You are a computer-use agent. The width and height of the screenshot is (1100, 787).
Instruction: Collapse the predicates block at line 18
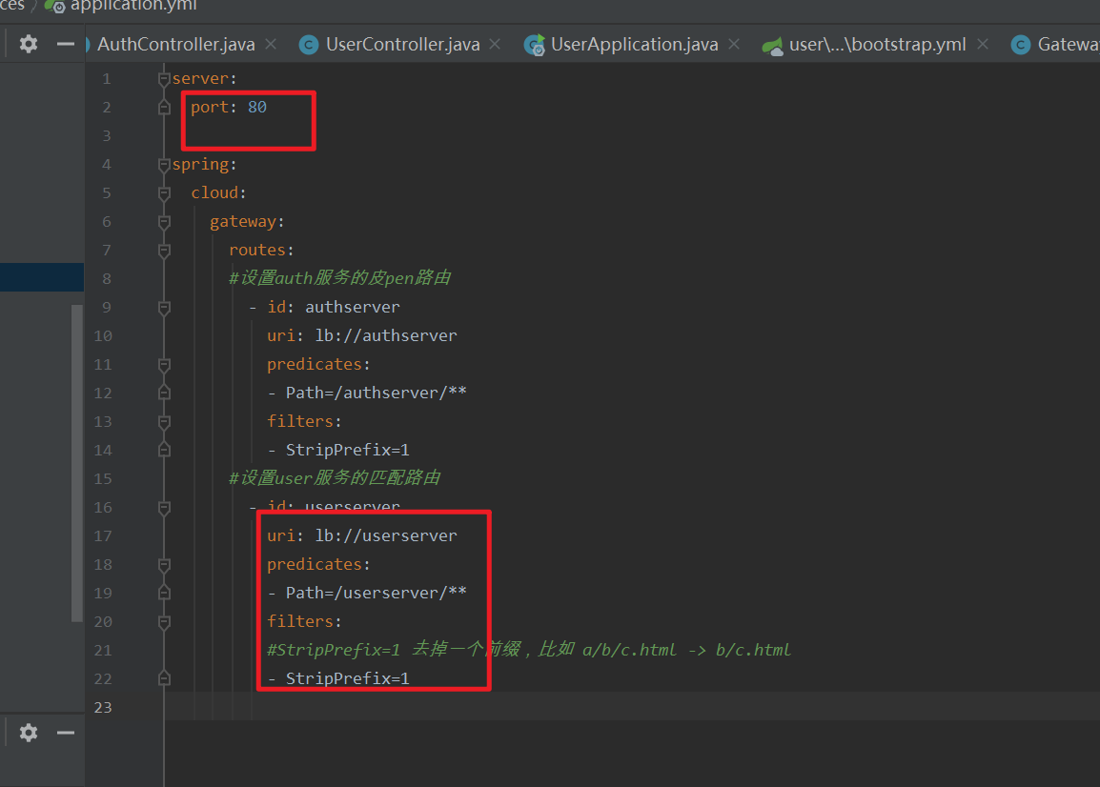pyautogui.click(x=164, y=565)
